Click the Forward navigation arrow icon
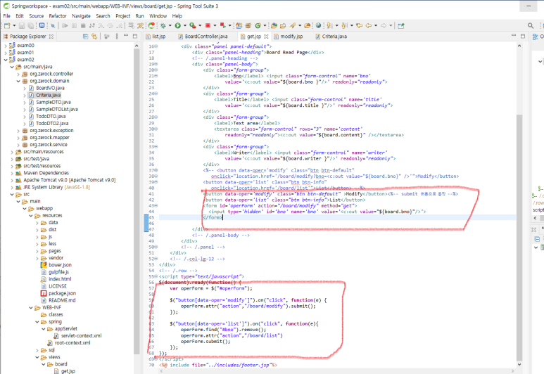 [x=384, y=25]
